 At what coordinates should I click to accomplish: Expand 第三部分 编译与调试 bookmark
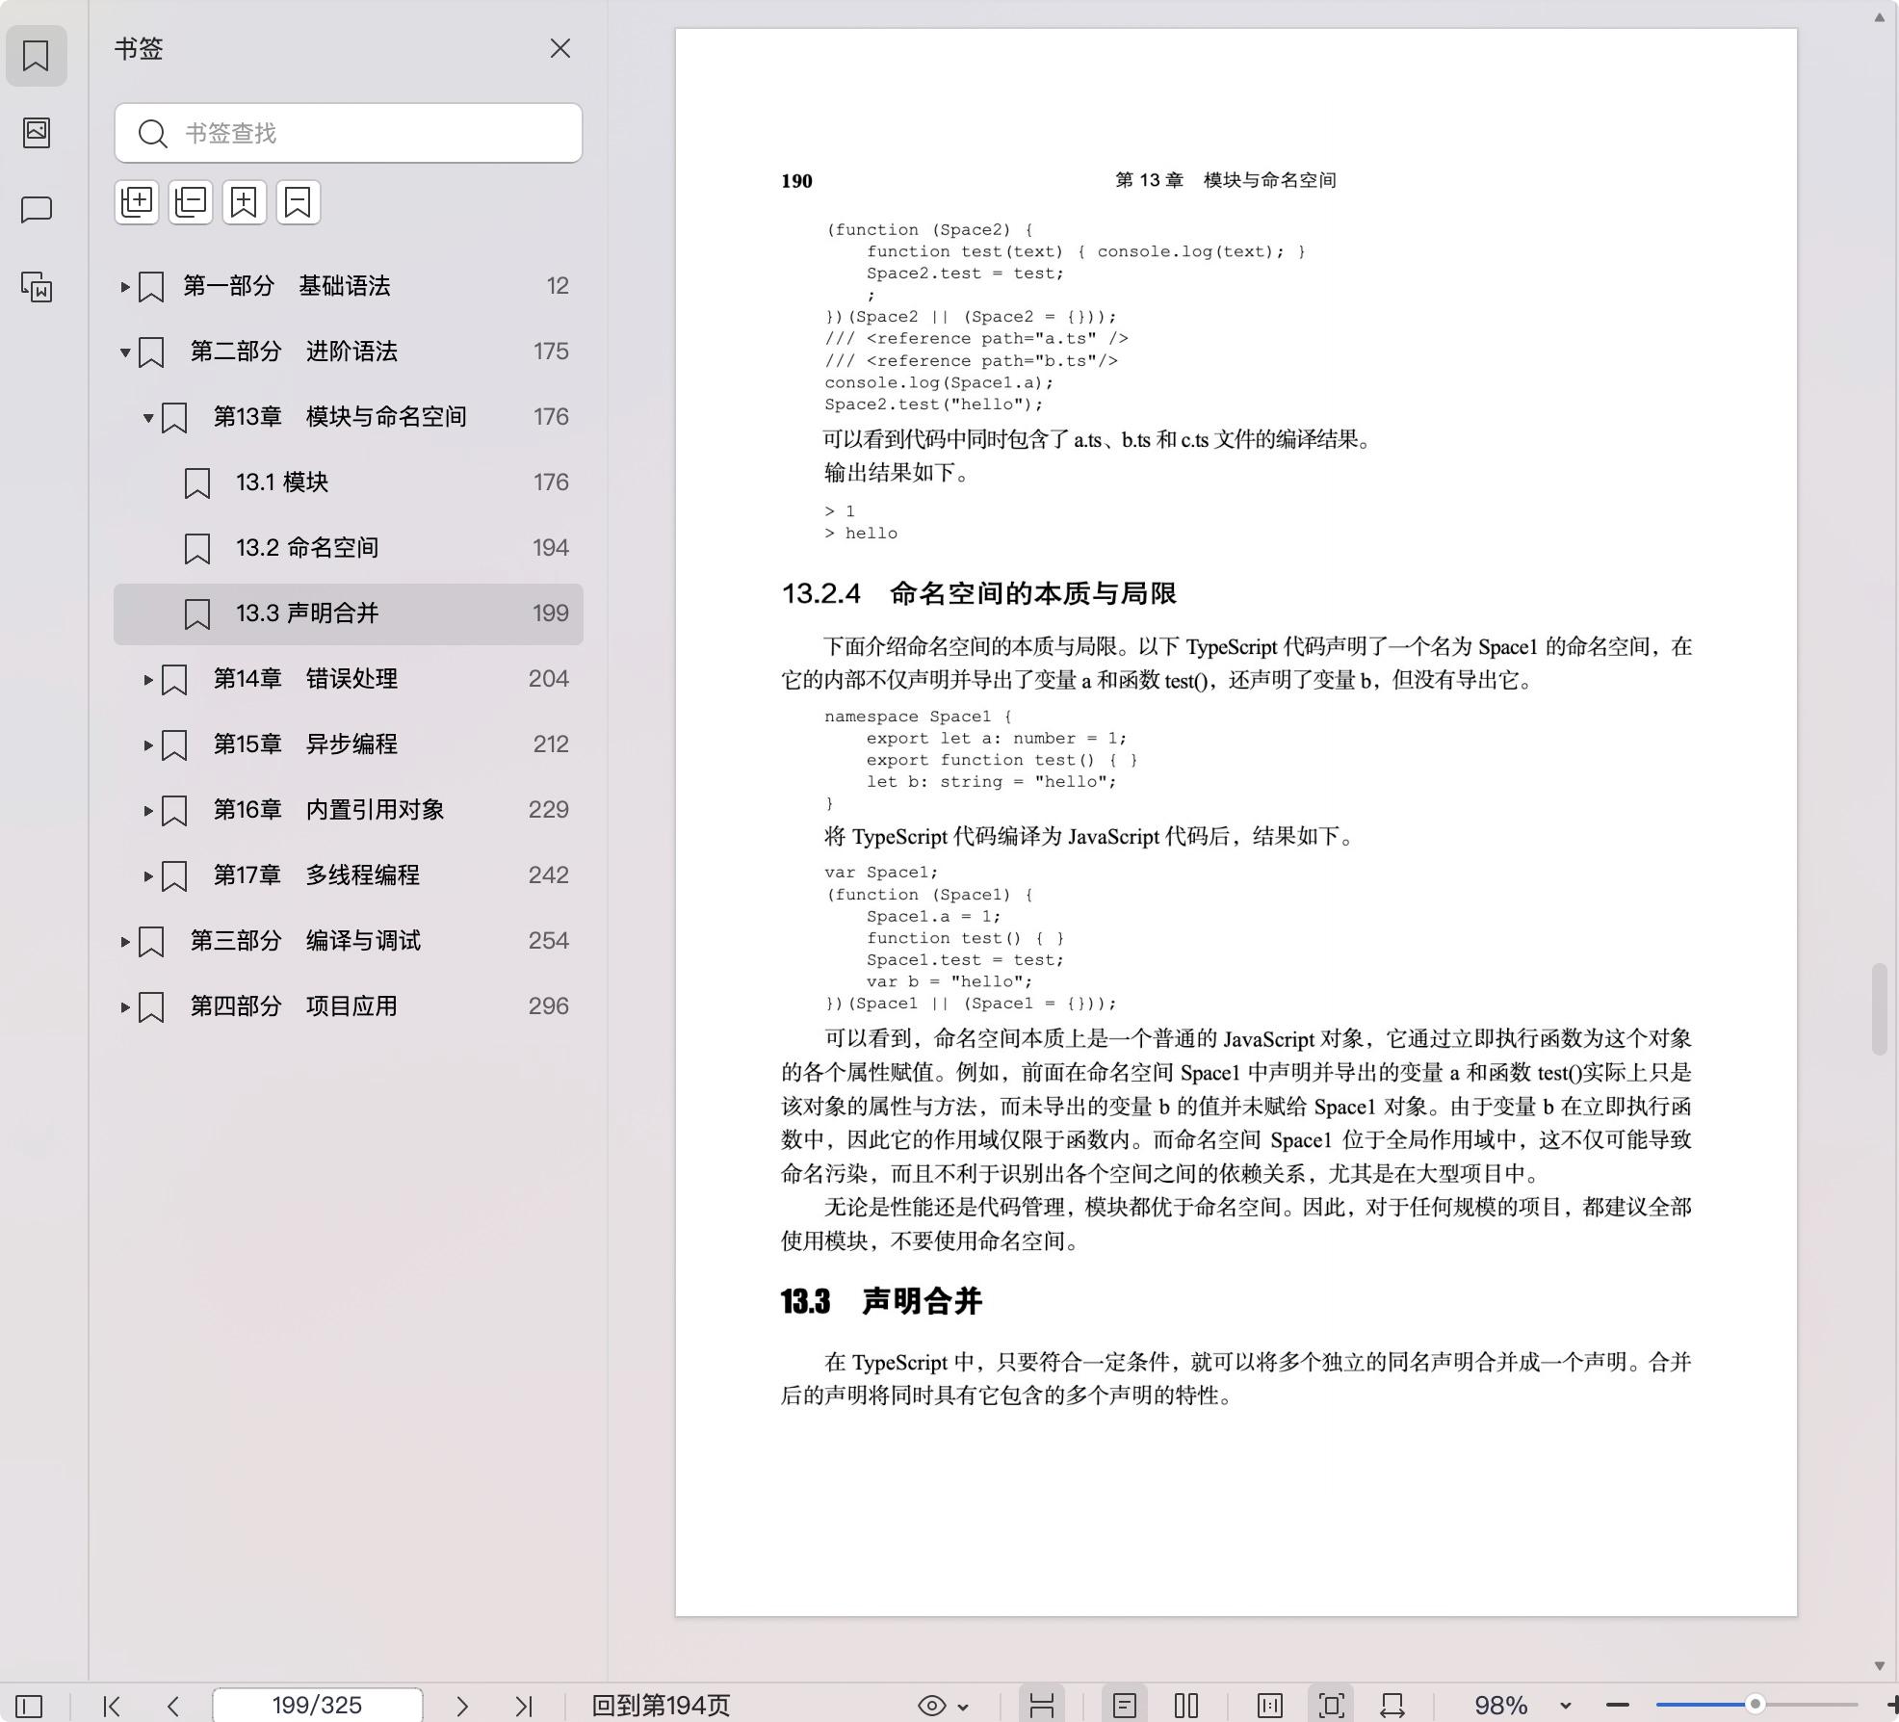[x=125, y=941]
